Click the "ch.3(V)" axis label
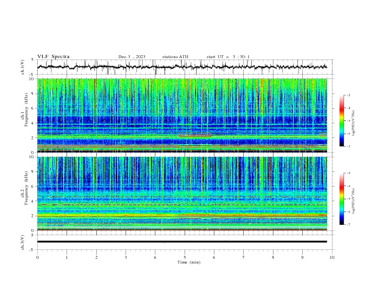The image size is (374, 289). pyautogui.click(x=23, y=242)
